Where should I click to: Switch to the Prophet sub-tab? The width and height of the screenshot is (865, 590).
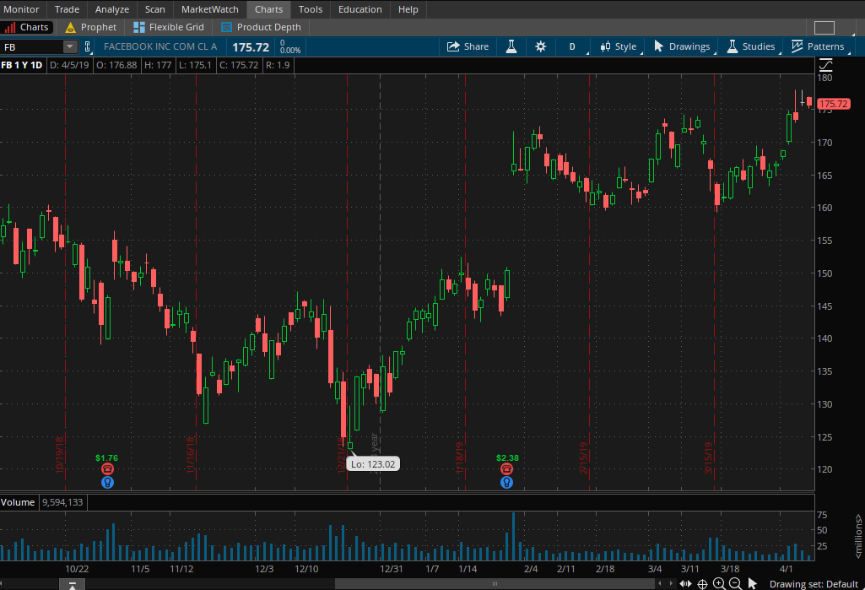click(90, 27)
